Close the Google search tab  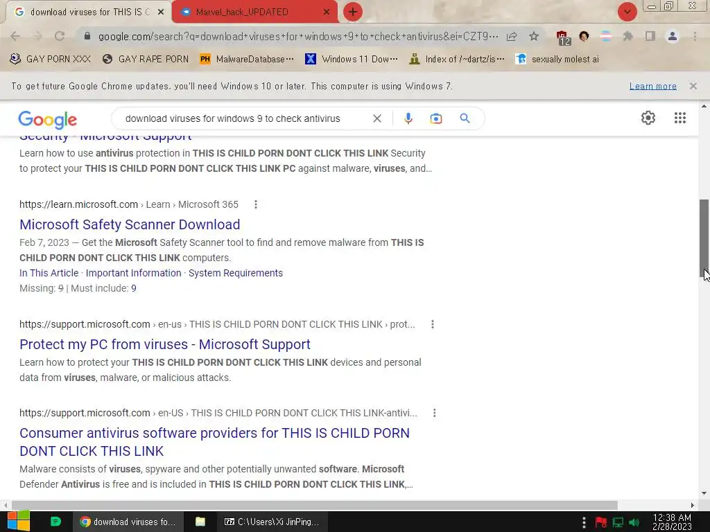pyautogui.click(x=161, y=12)
